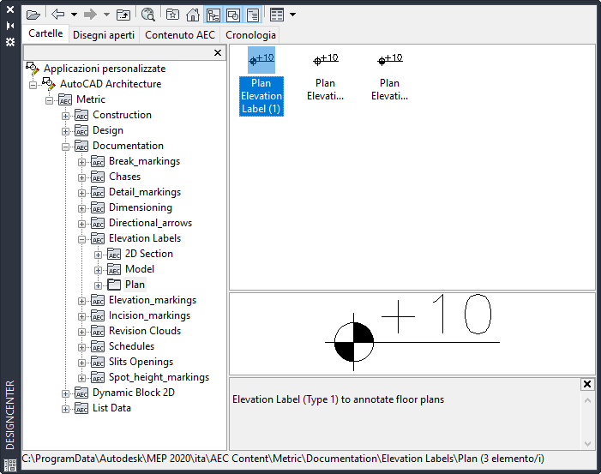The height and width of the screenshot is (474, 601).
Task: Go forward with the Forward arrow icon
Action: click(x=91, y=15)
